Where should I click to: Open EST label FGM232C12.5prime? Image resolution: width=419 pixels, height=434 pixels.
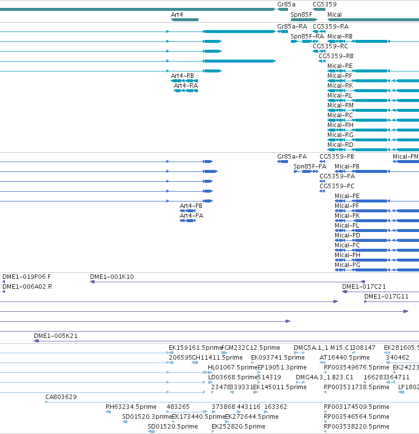[251, 348]
